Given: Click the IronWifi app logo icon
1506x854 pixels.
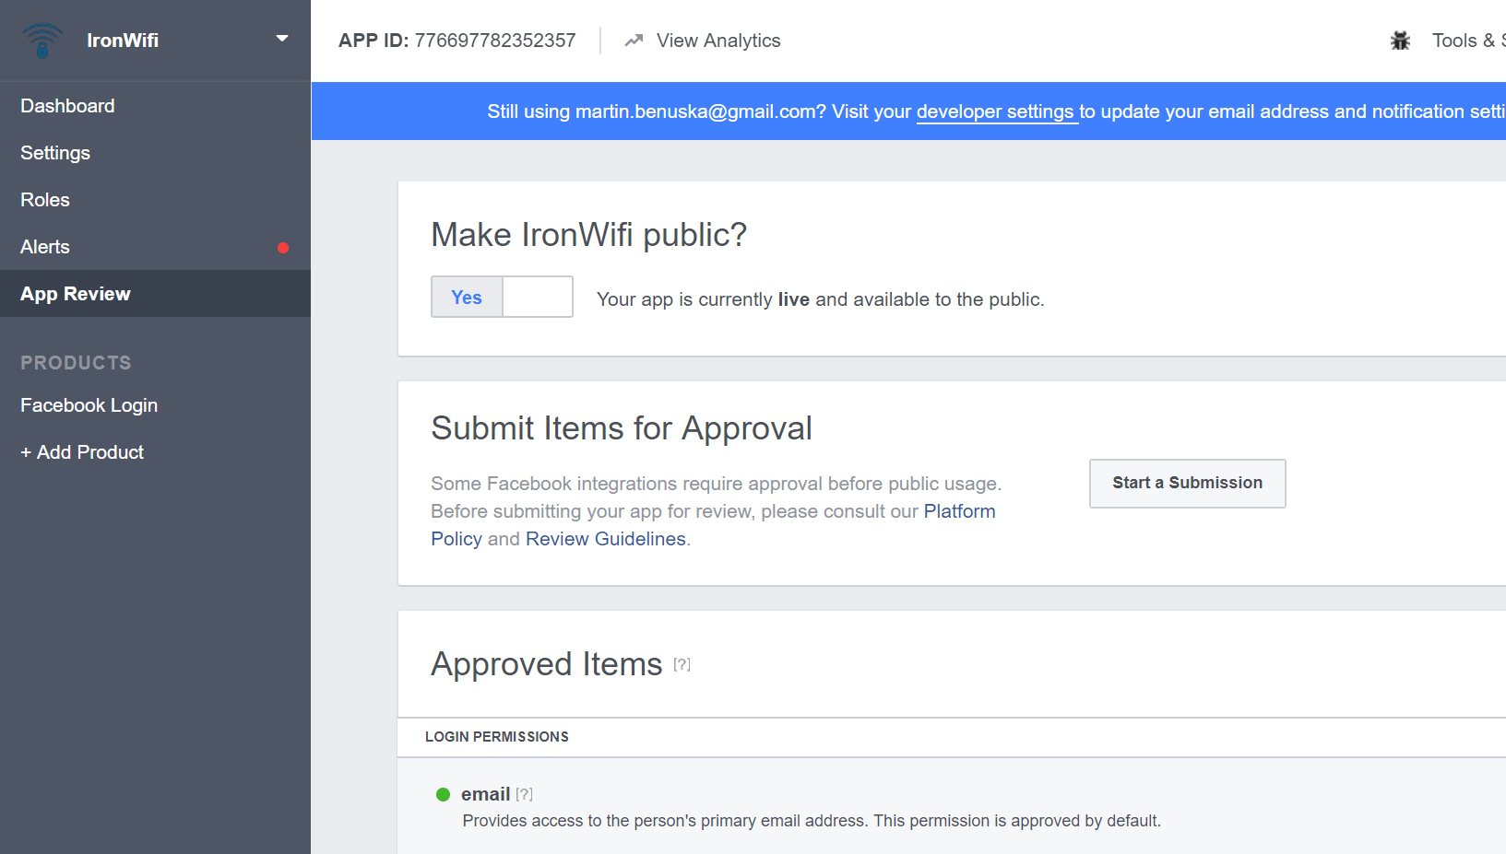Looking at the screenshot, I should (42, 41).
